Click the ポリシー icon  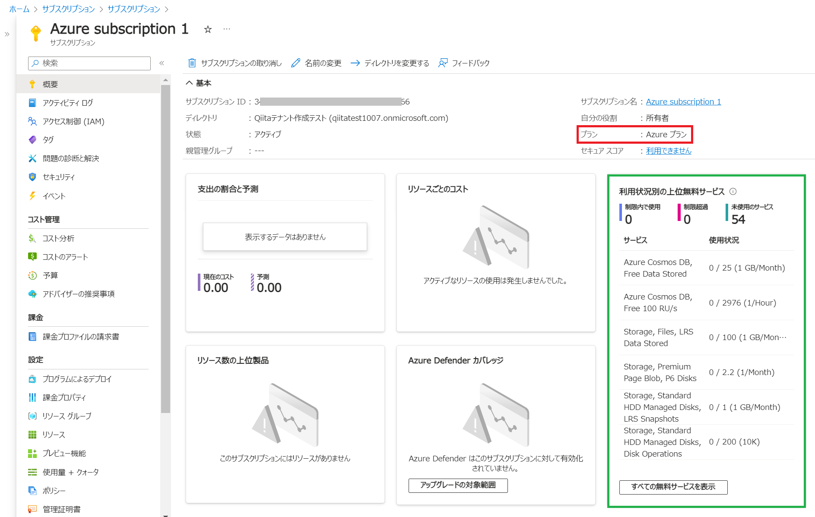(x=32, y=491)
